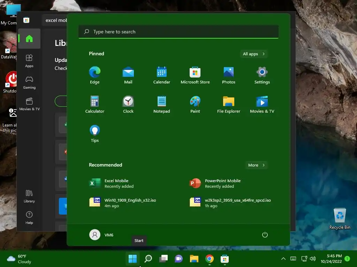Open volume control tray icon
357x267 pixels.
tap(313, 259)
